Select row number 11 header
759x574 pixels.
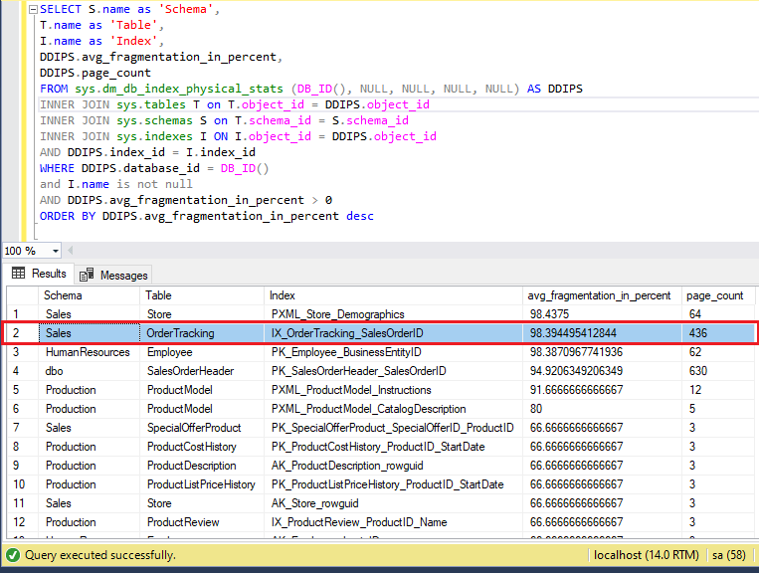23,502
